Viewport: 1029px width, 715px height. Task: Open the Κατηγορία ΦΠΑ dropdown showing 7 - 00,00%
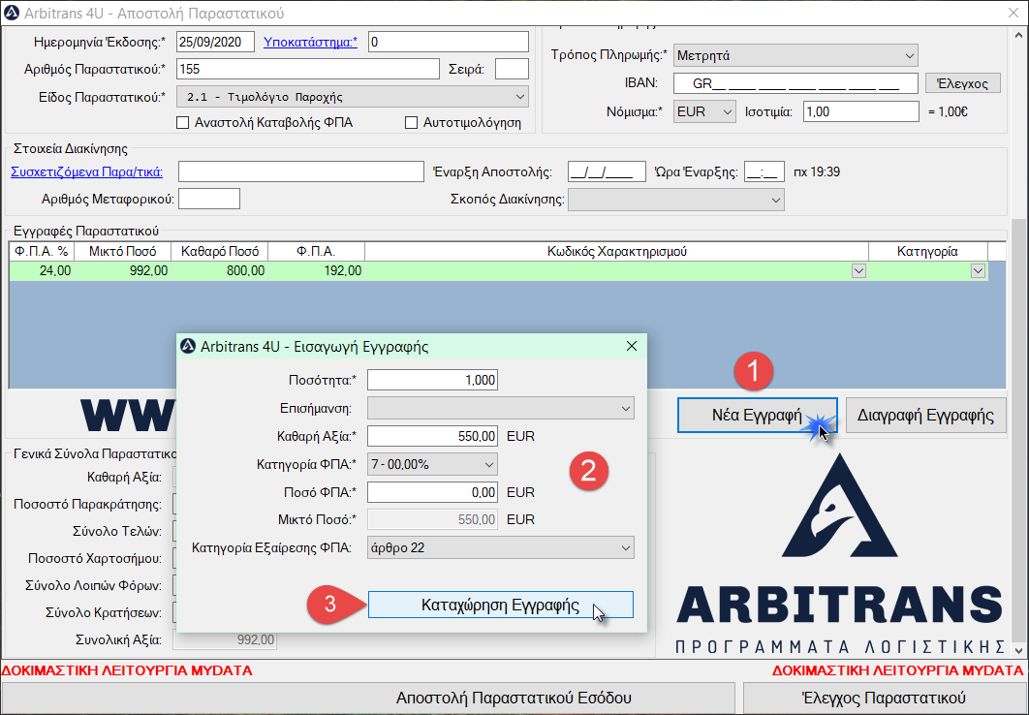coord(432,464)
